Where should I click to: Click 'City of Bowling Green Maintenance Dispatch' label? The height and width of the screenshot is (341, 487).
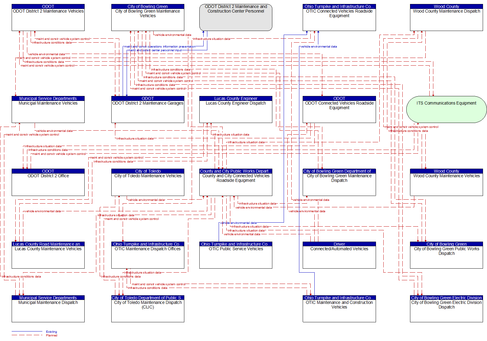point(339,178)
